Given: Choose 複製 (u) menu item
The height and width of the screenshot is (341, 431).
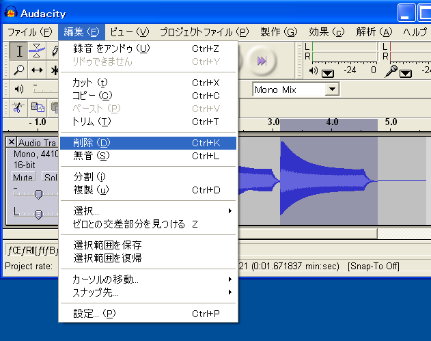Looking at the screenshot, I should (149, 190).
